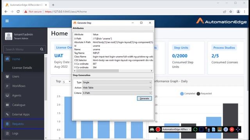The width and height of the screenshot is (250, 140).
Task: Click the green refresh icon in recorder toolbar
Action: (x=195, y=129)
